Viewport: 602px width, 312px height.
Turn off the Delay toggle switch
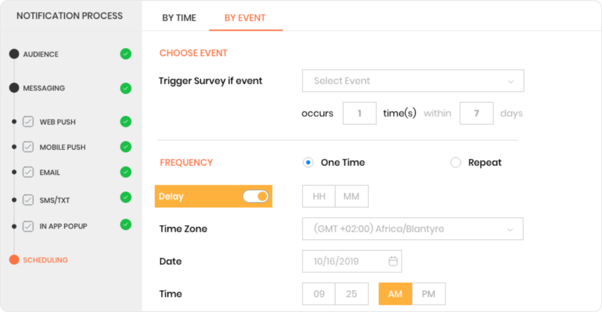255,196
